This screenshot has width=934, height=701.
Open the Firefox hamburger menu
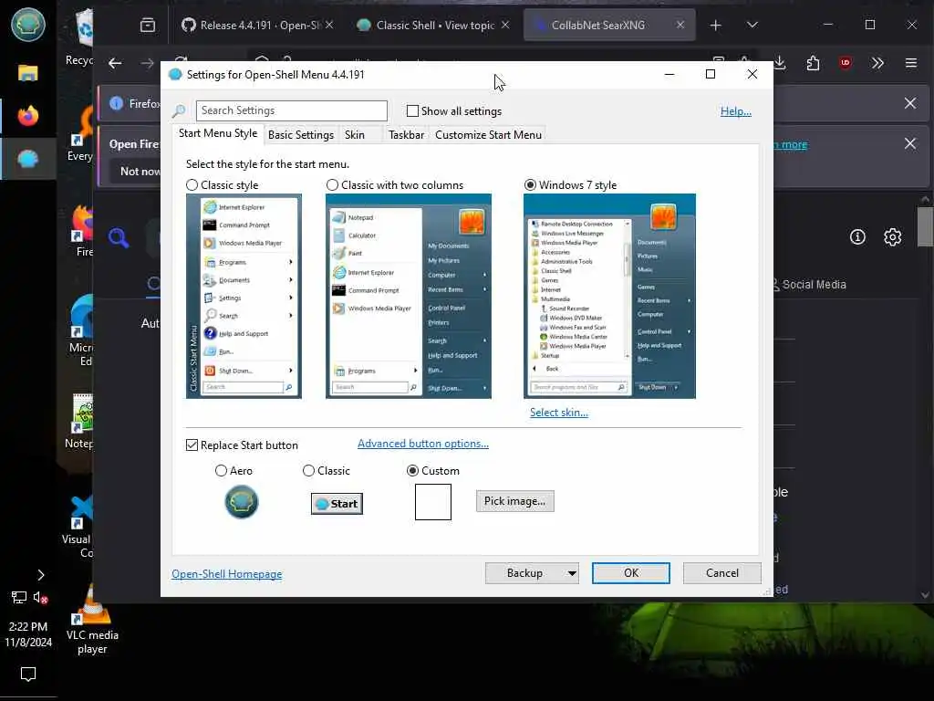[911, 63]
